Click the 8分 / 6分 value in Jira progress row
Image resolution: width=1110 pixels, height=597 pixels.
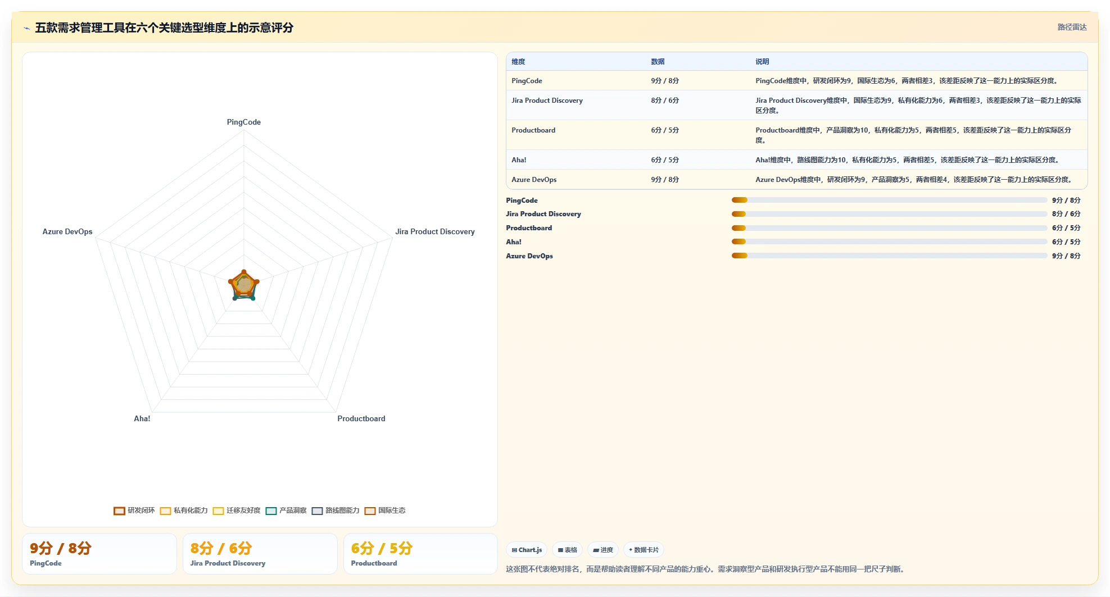1066,214
